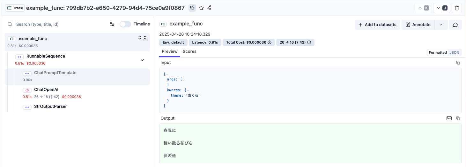The width and height of the screenshot is (466, 167).
Task: Click the tag icon beside trace title
Action: [x=192, y=8]
